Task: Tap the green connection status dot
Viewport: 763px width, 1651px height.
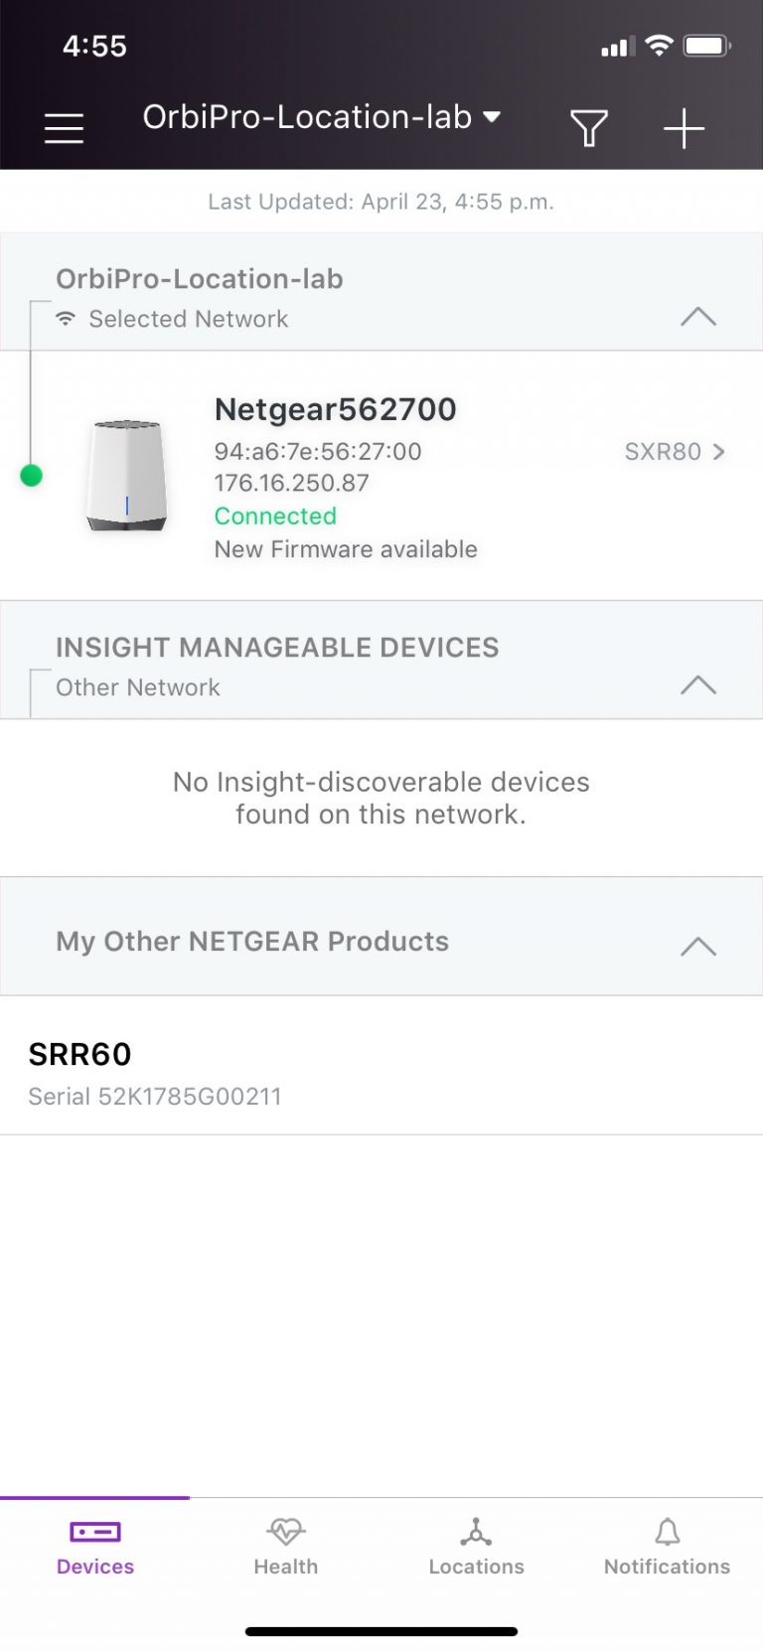Action: 32,476
